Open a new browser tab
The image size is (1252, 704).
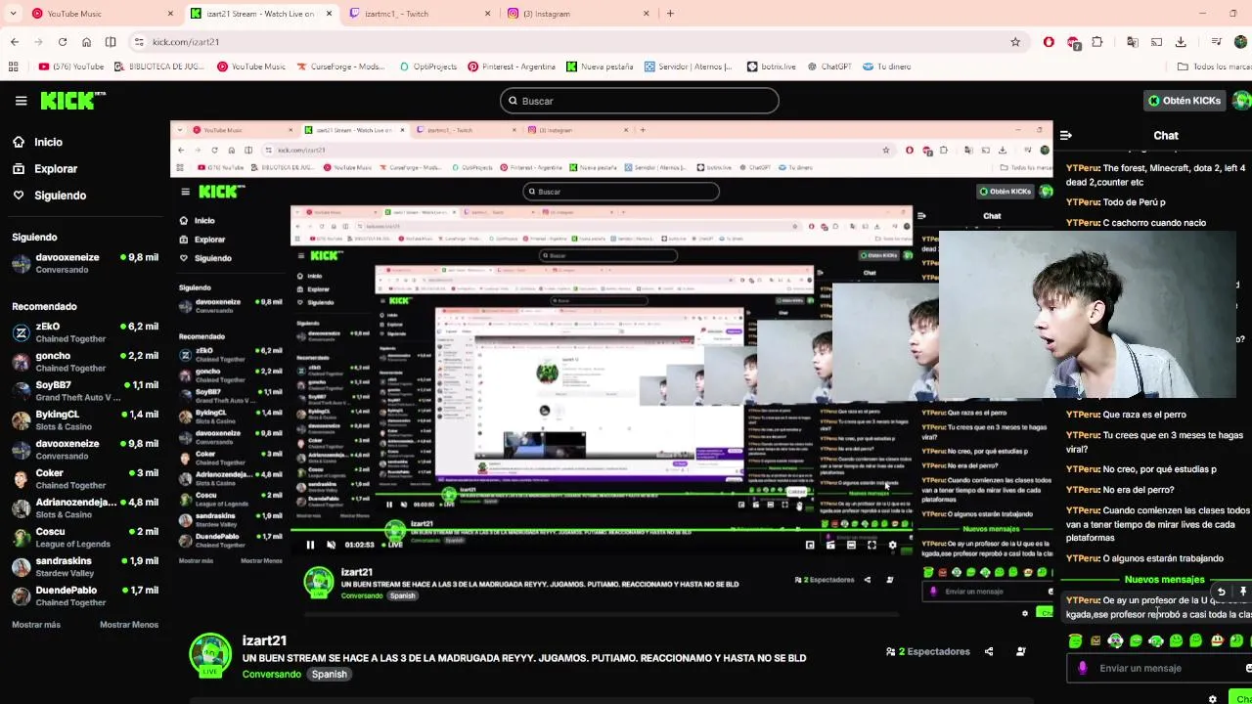point(670,14)
